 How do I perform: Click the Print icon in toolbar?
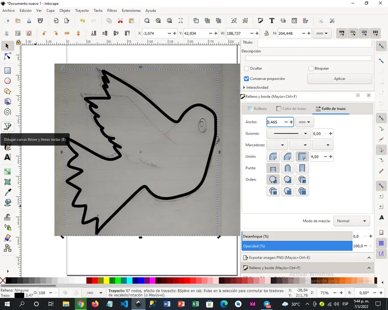click(40, 21)
